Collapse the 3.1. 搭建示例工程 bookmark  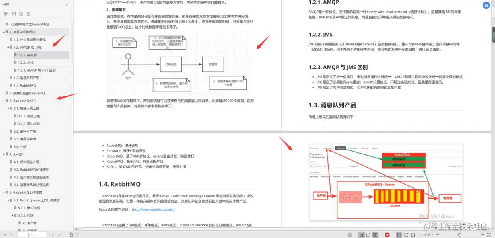pyautogui.click(x=8, y=108)
